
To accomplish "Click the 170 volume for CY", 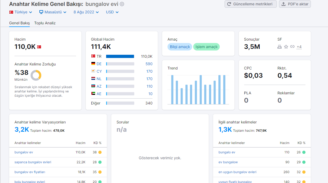I will (x=149, y=71).
